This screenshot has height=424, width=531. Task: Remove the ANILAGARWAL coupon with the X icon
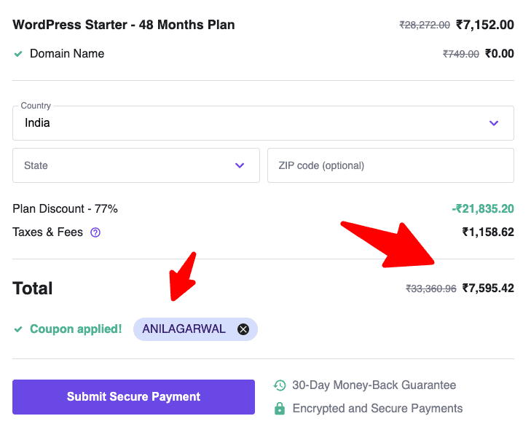pyautogui.click(x=243, y=329)
